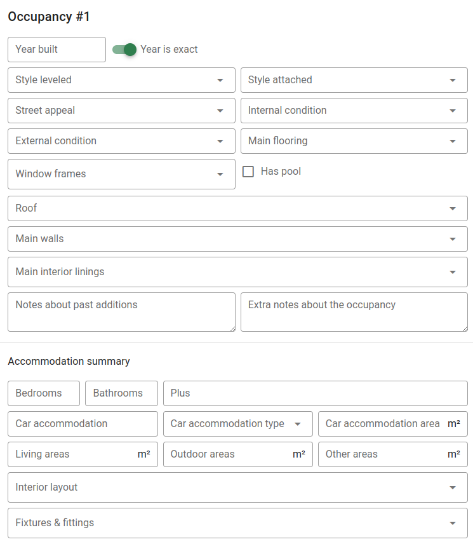This screenshot has width=473, height=544.
Task: Open the Main walls dropdown
Action: coord(237,239)
